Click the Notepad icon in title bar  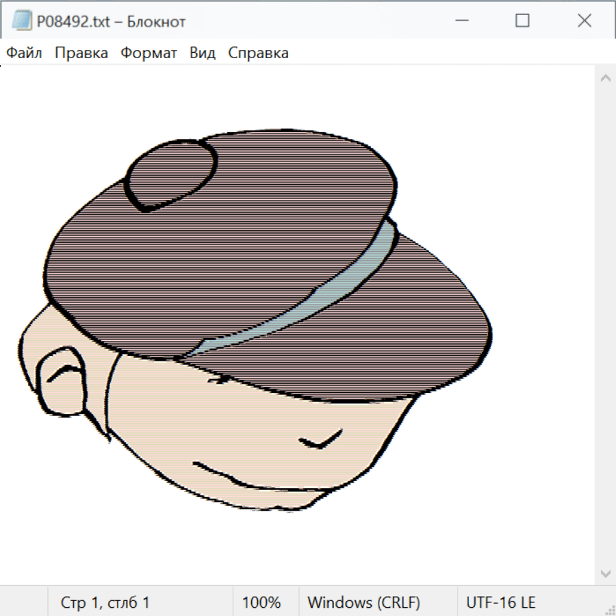[21, 21]
